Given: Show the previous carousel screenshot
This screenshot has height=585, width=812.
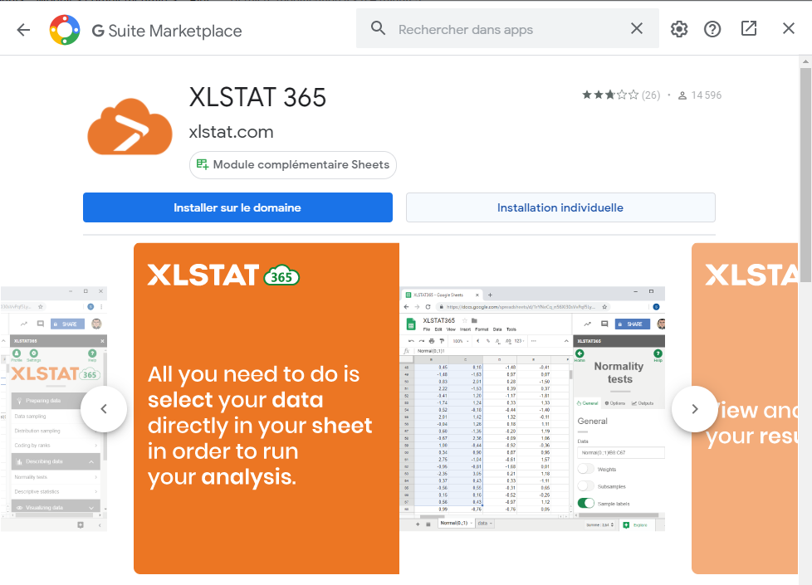Looking at the screenshot, I should point(104,408).
